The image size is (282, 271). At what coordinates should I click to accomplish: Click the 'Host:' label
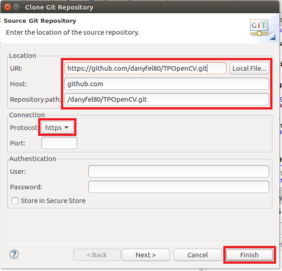click(19, 84)
